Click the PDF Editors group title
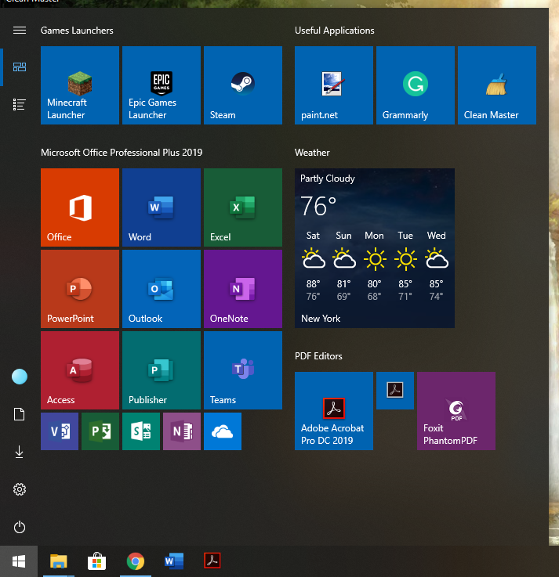Image resolution: width=559 pixels, height=577 pixels. tap(318, 356)
